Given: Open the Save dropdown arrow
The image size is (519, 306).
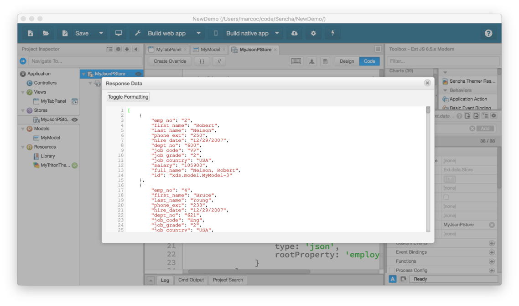Looking at the screenshot, I should (x=101, y=33).
